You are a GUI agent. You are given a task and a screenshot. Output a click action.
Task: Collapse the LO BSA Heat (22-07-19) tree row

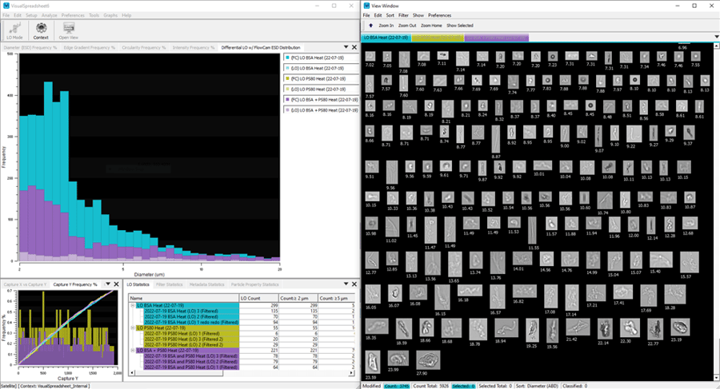point(131,306)
